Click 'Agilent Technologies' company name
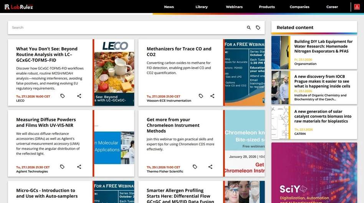 [32, 171]
